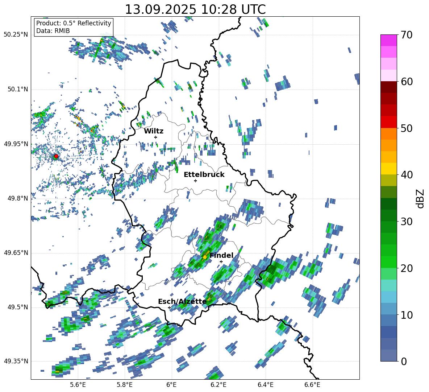Click the 49.5°N latitude label
Viewport: 429px width, 392px height.
[18, 307]
